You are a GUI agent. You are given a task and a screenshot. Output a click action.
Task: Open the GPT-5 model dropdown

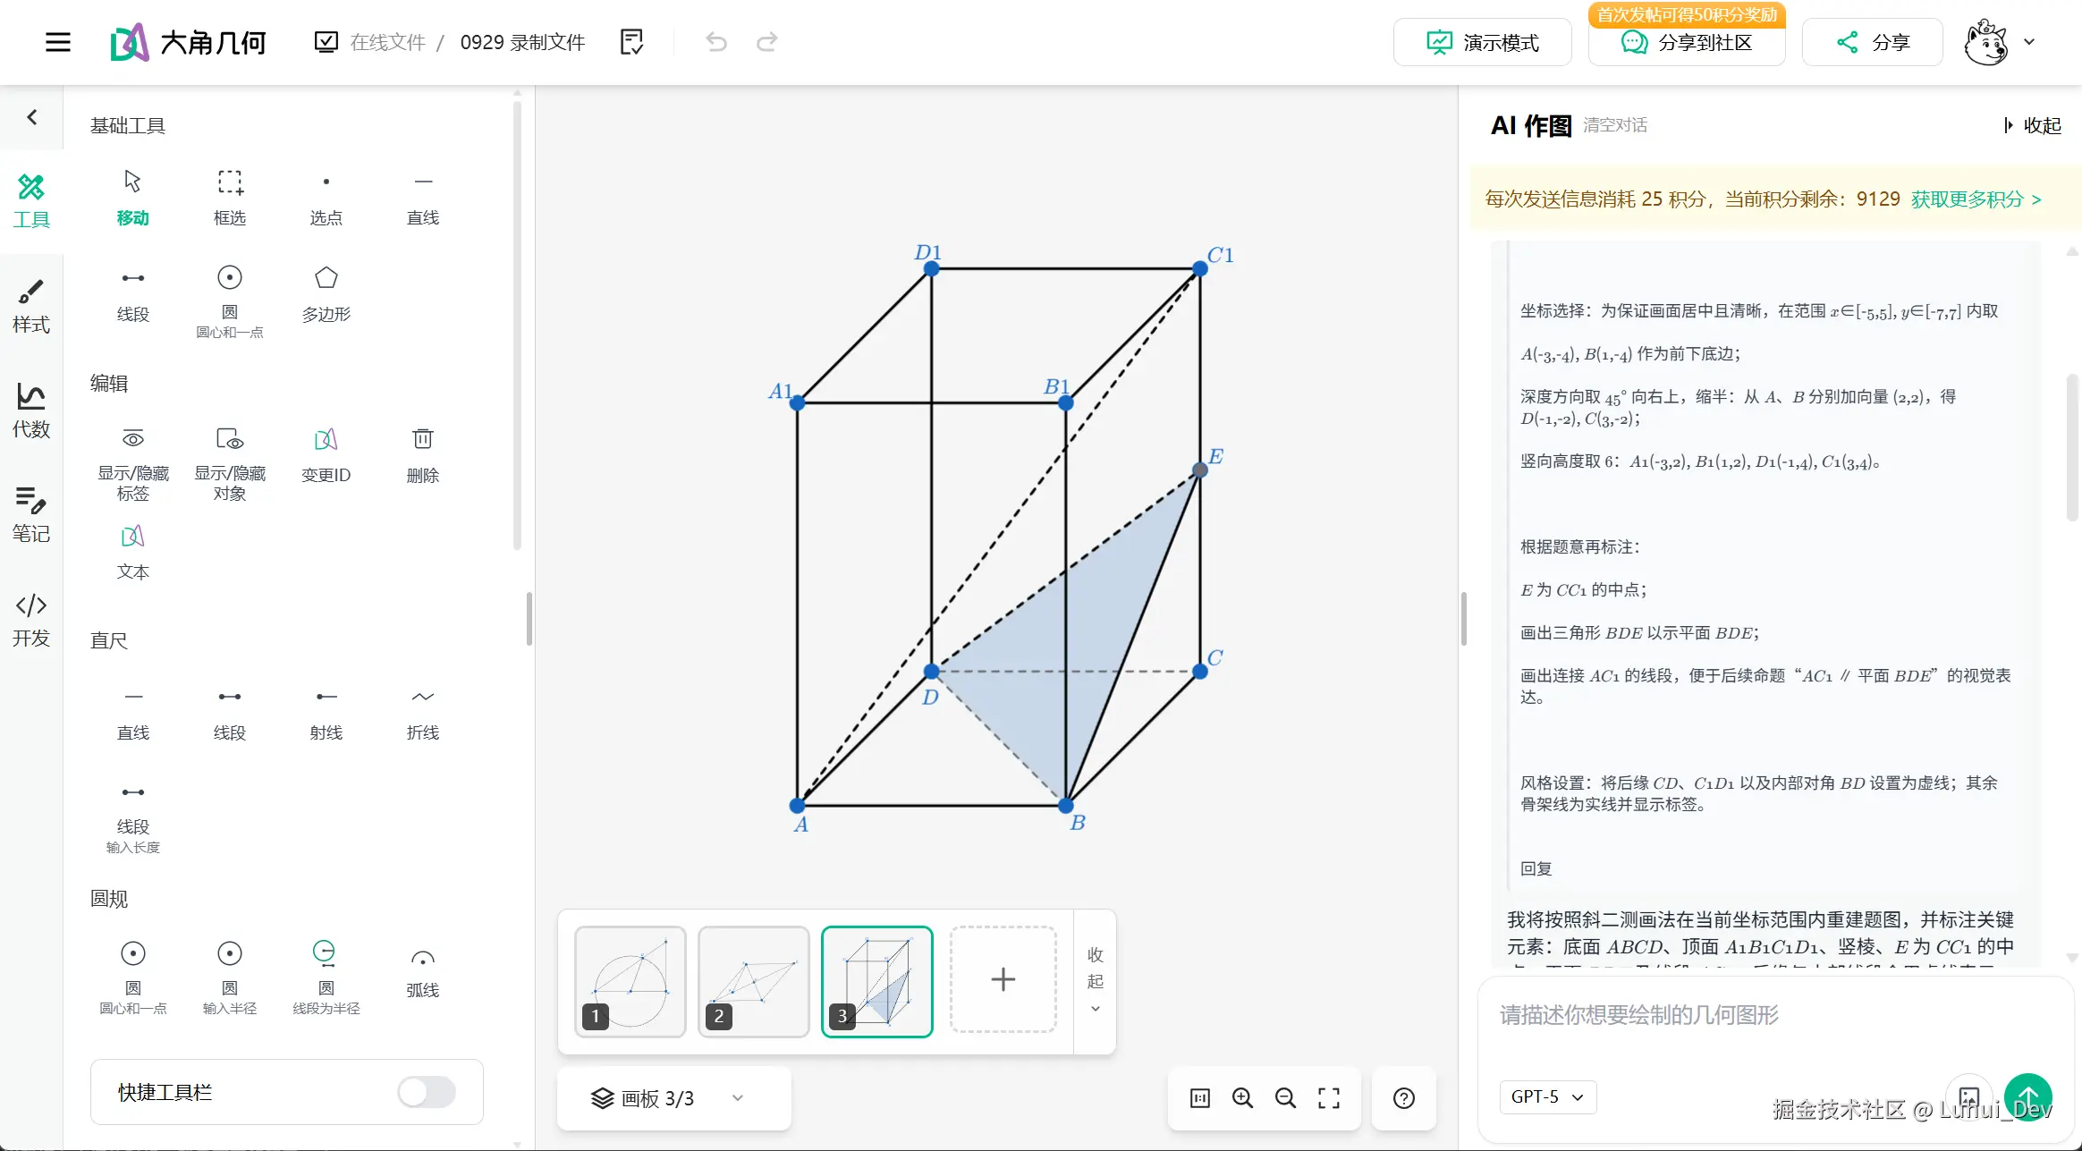pos(1547,1096)
